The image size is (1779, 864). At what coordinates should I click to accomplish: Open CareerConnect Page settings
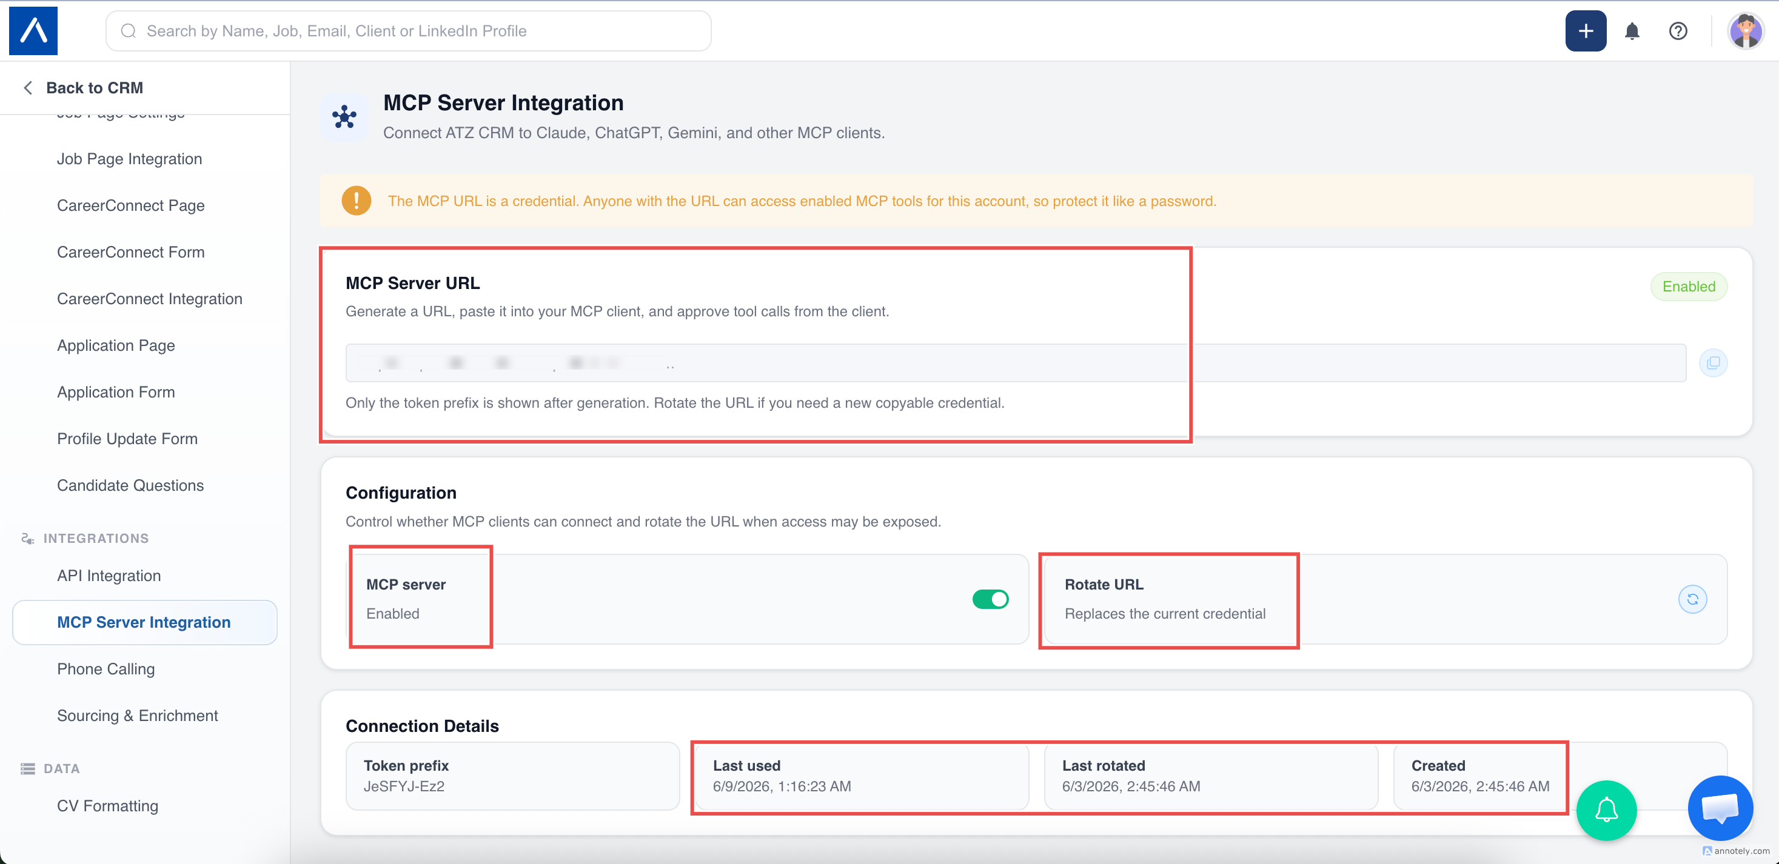130,205
